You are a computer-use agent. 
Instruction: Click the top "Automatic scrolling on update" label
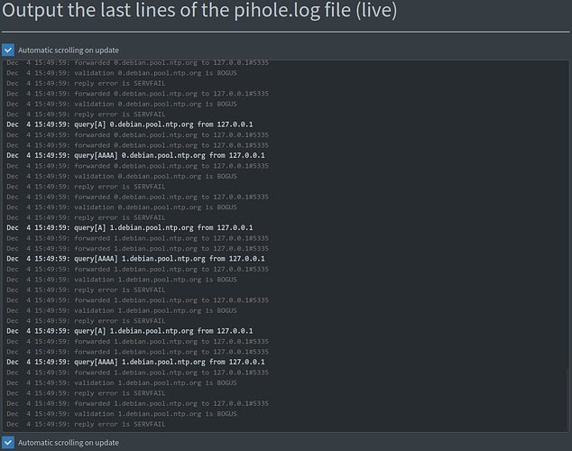(x=68, y=51)
